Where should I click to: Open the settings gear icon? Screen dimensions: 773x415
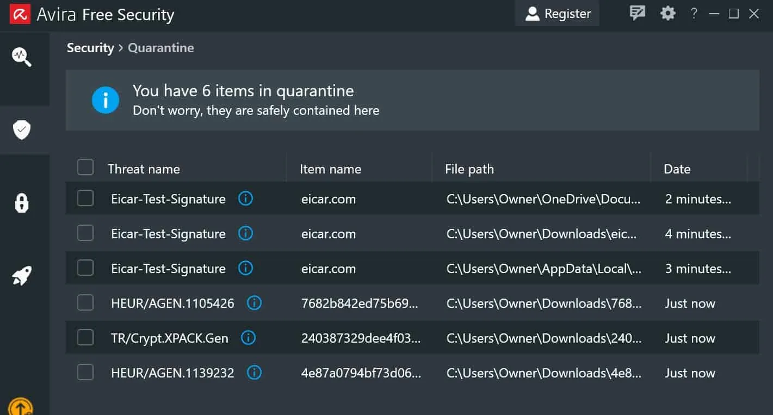click(x=667, y=13)
